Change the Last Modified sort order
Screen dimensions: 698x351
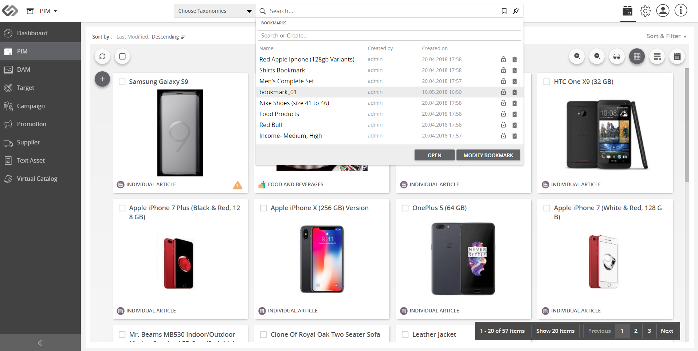click(169, 37)
